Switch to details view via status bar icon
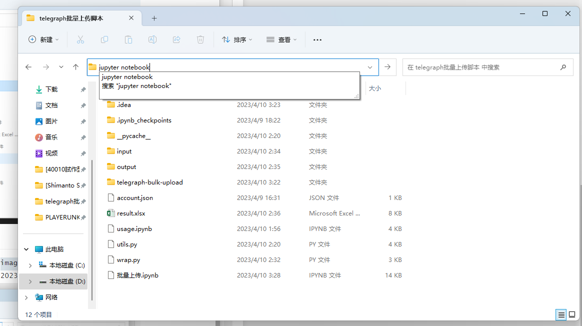 (x=560, y=314)
